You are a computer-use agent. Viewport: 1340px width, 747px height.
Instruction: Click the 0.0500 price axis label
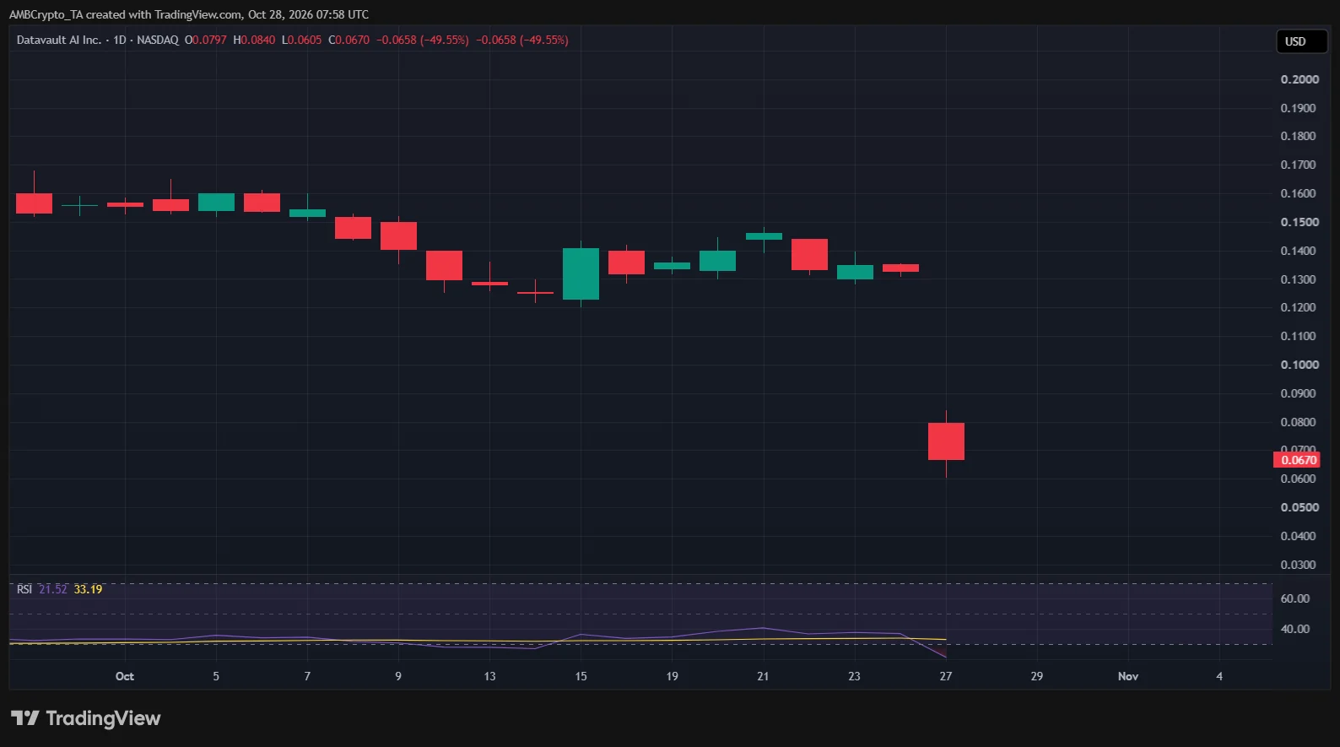tap(1299, 507)
